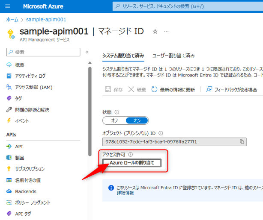Open Backends sidebar item

tap(26, 191)
